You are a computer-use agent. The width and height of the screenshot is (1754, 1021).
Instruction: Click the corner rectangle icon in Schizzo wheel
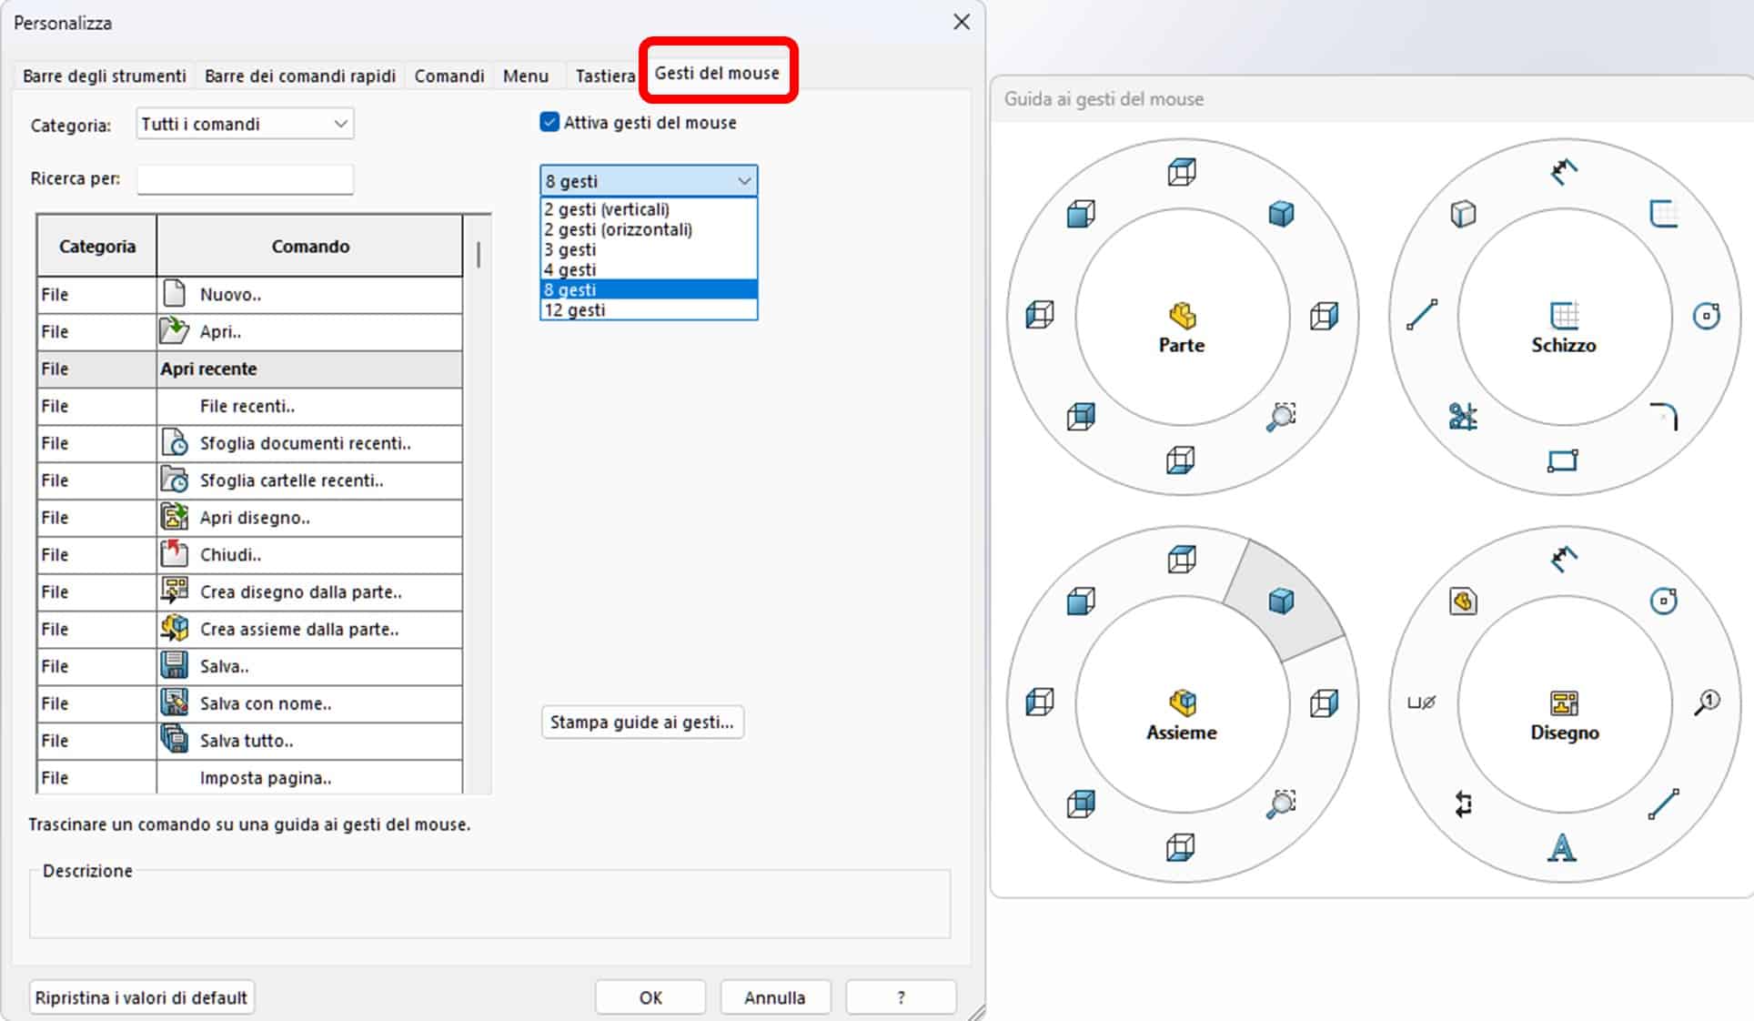1562,460
